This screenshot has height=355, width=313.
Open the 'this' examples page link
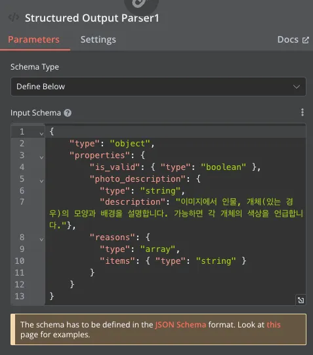tap(274, 325)
